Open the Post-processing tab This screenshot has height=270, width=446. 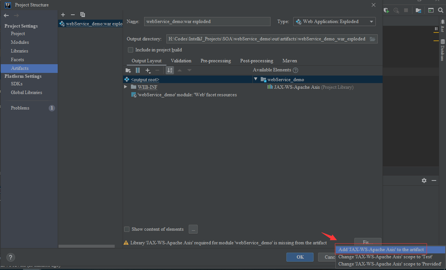point(257,61)
